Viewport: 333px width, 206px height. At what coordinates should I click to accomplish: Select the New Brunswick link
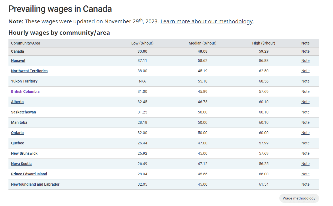pos(24,153)
